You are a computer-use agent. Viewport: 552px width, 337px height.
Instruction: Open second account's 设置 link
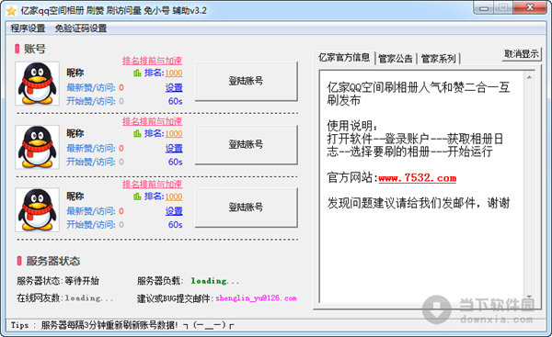pos(174,148)
